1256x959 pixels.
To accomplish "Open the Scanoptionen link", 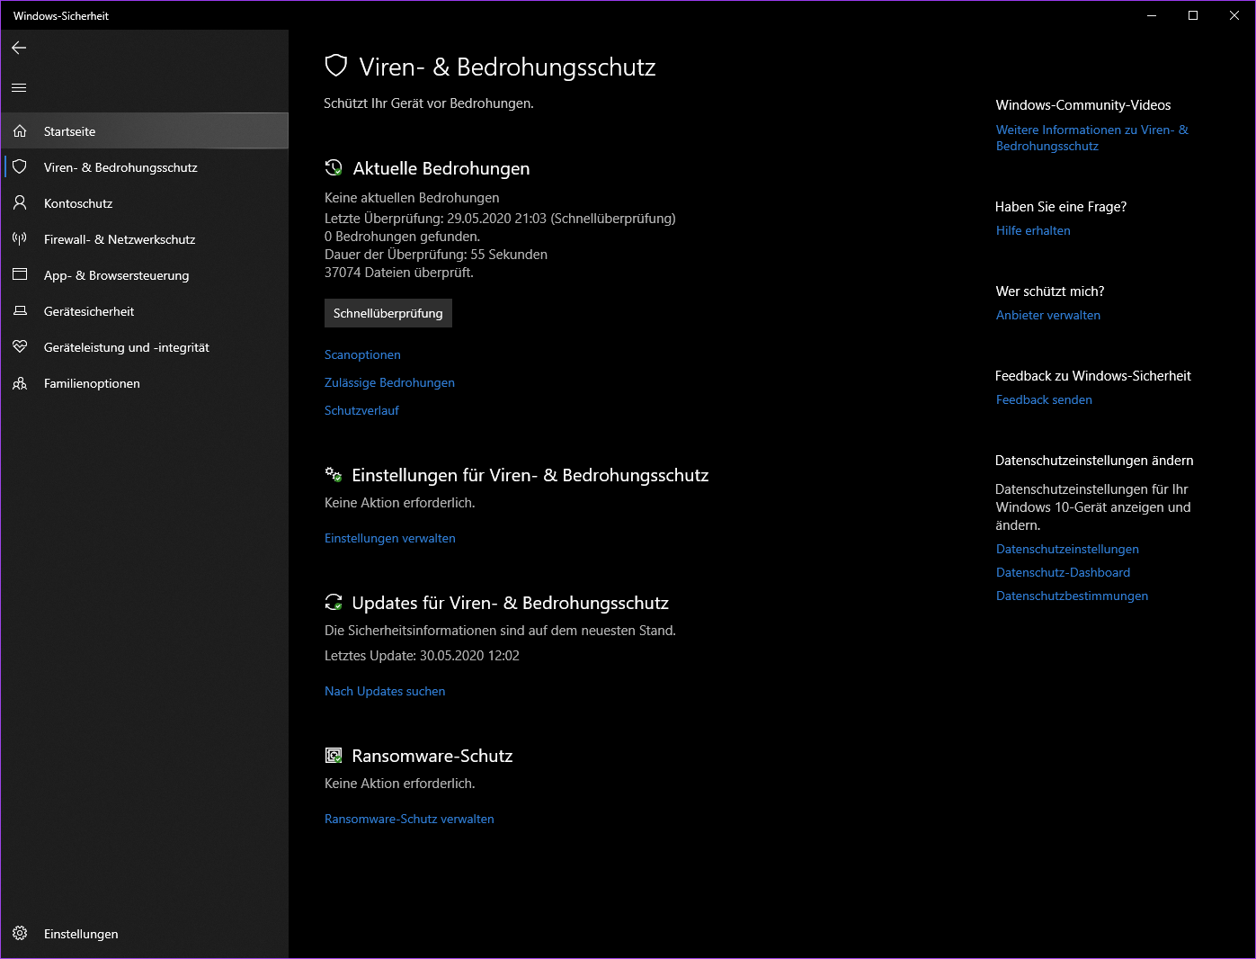I will 362,354.
